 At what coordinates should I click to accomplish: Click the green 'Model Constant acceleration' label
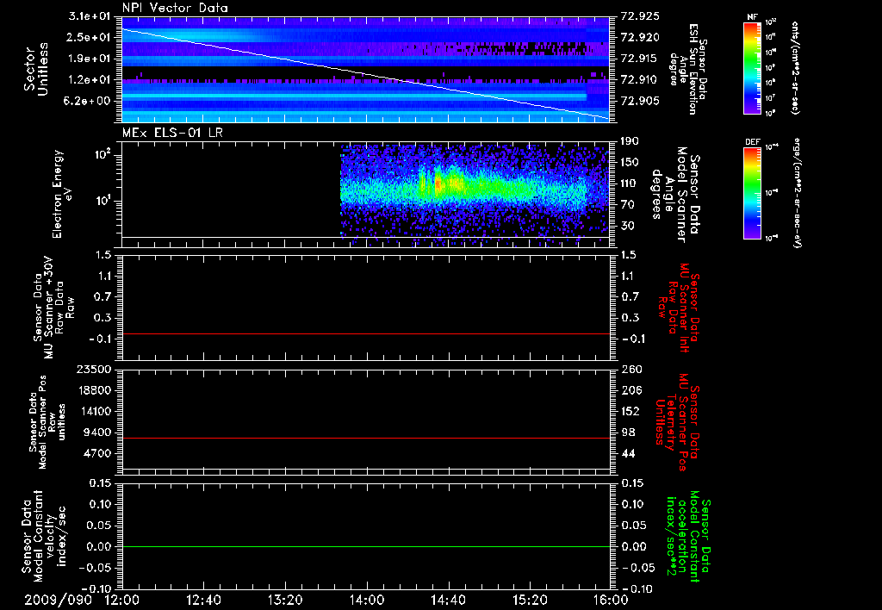click(x=688, y=536)
